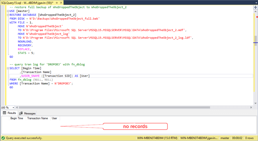
Task: Click the vertical scrollbar down arrow
Action: click(x=255, y=103)
